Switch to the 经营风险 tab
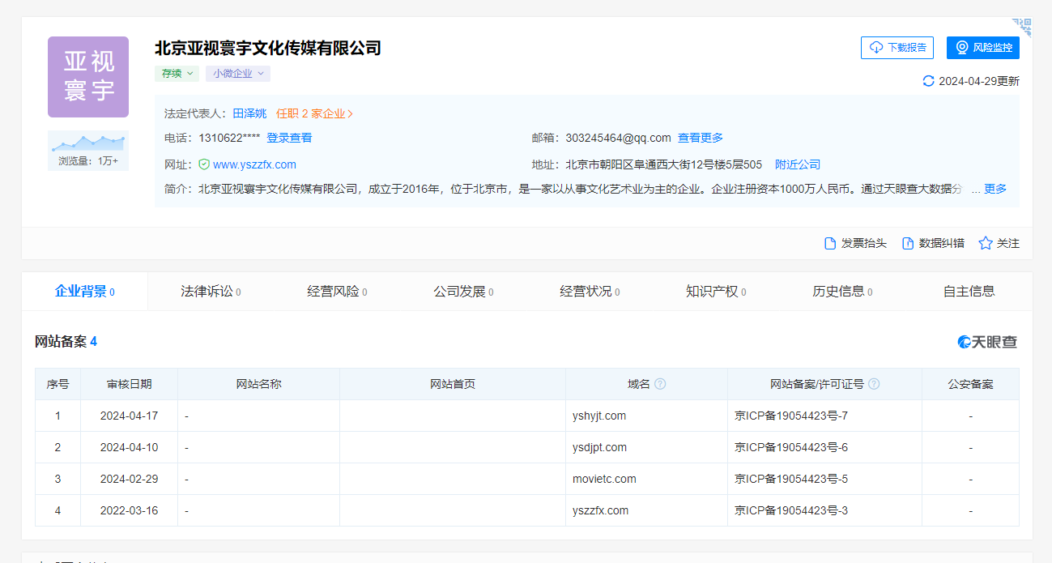Viewport: 1052px width, 563px height. tap(337, 292)
